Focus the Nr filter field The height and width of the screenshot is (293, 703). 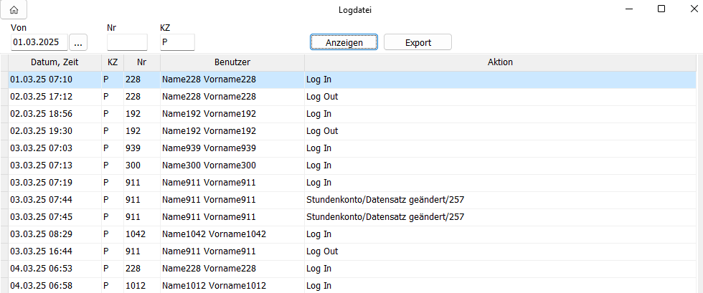click(126, 43)
